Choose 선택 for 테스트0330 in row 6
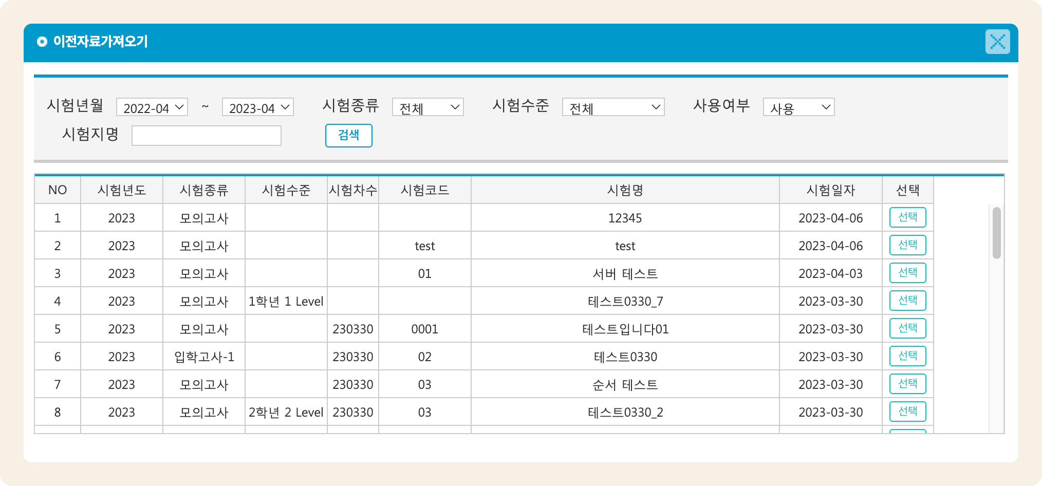This screenshot has width=1042, height=486. coord(908,356)
